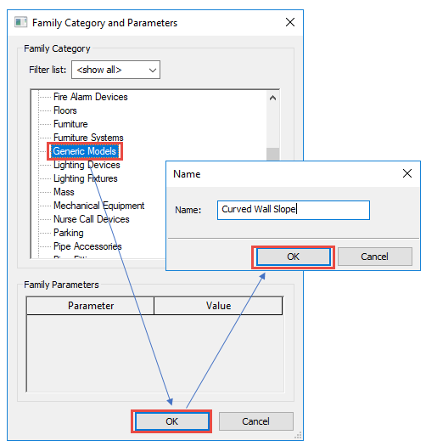Click the Name text input field
The image size is (426, 446).
tap(294, 210)
